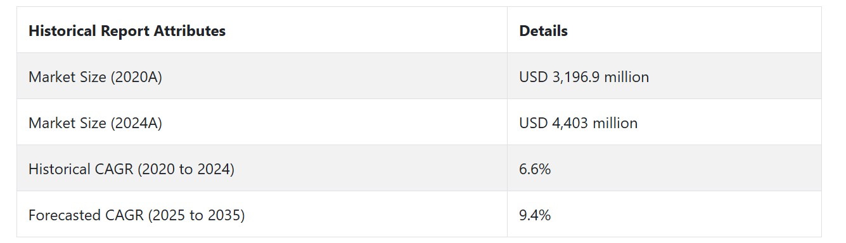Click the 9.4% forecasted CAGR value

click(535, 215)
